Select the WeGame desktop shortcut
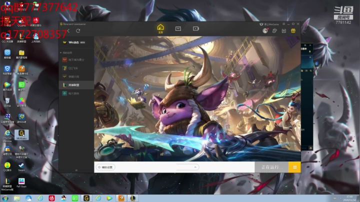This screenshot has height=202, width=360. click(21, 134)
